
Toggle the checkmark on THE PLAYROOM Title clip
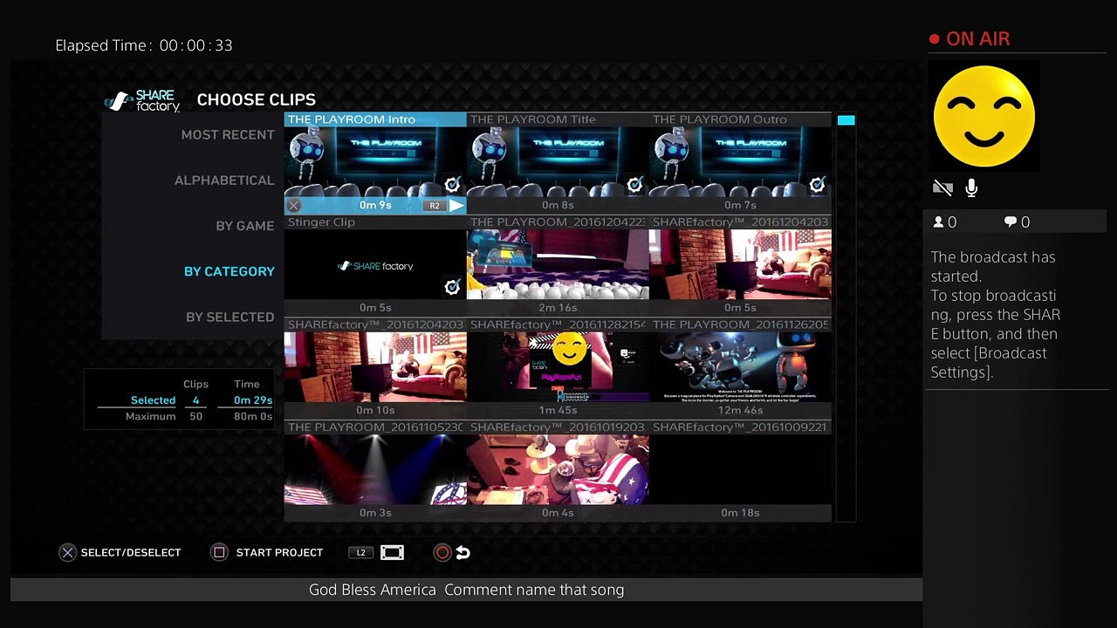(x=634, y=184)
